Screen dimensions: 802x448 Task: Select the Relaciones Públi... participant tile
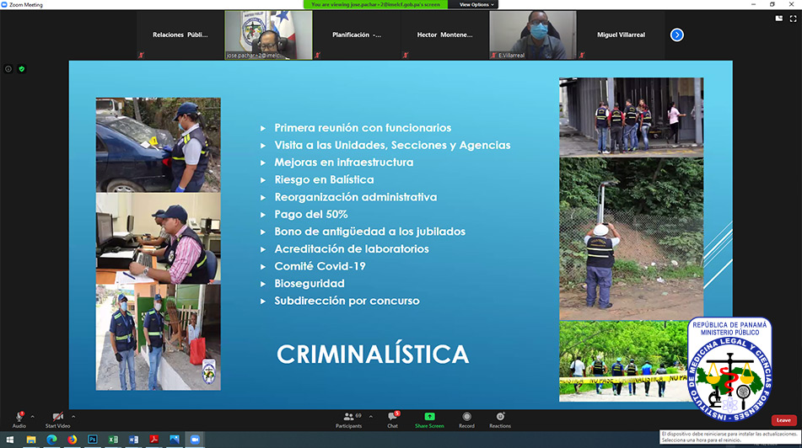[x=180, y=35]
